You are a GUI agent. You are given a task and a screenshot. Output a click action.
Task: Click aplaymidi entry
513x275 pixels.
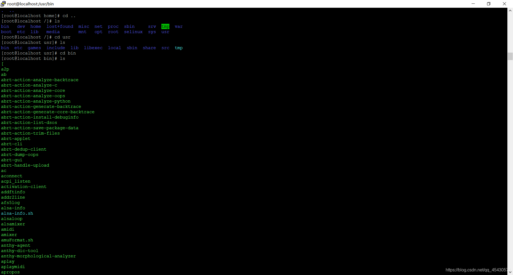(13, 267)
